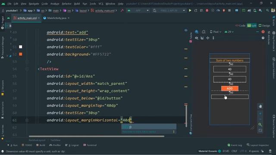
Task: Open the File menu
Action: click(9, 3)
